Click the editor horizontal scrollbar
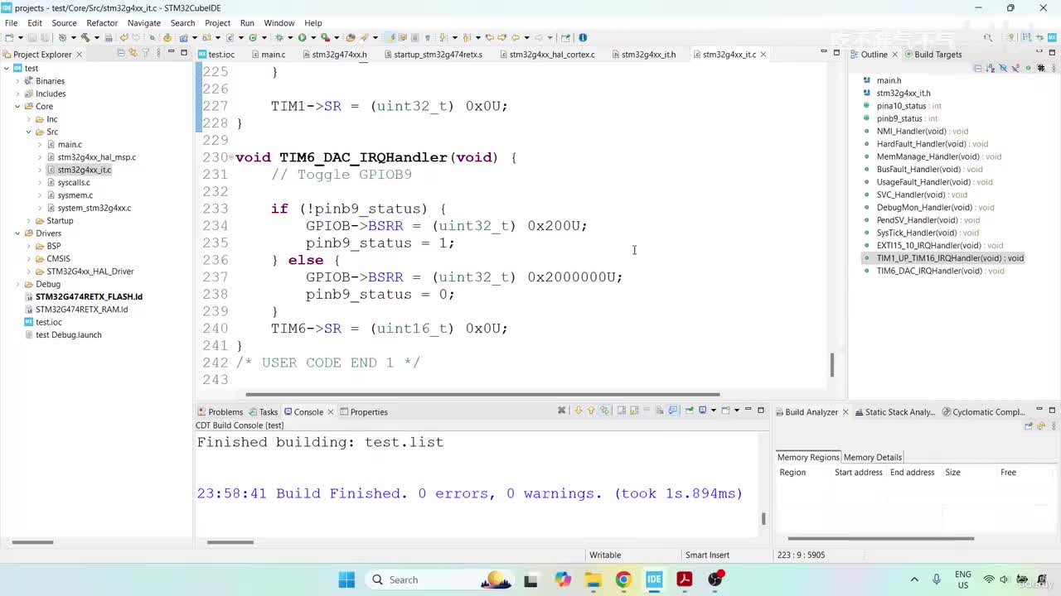1061x596 pixels. click(x=482, y=394)
